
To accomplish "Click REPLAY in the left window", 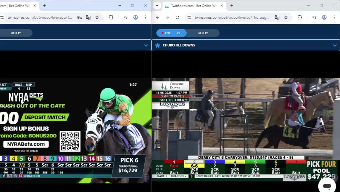I will click(x=16, y=33).
